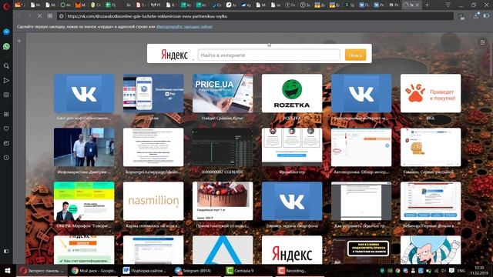Click the vk.com URL in the address bar

point(147,16)
